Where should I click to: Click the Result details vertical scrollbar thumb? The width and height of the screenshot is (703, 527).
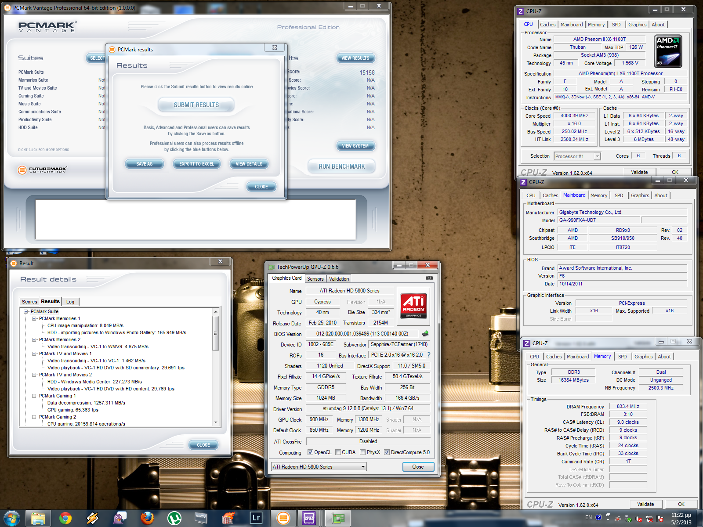tap(215, 333)
